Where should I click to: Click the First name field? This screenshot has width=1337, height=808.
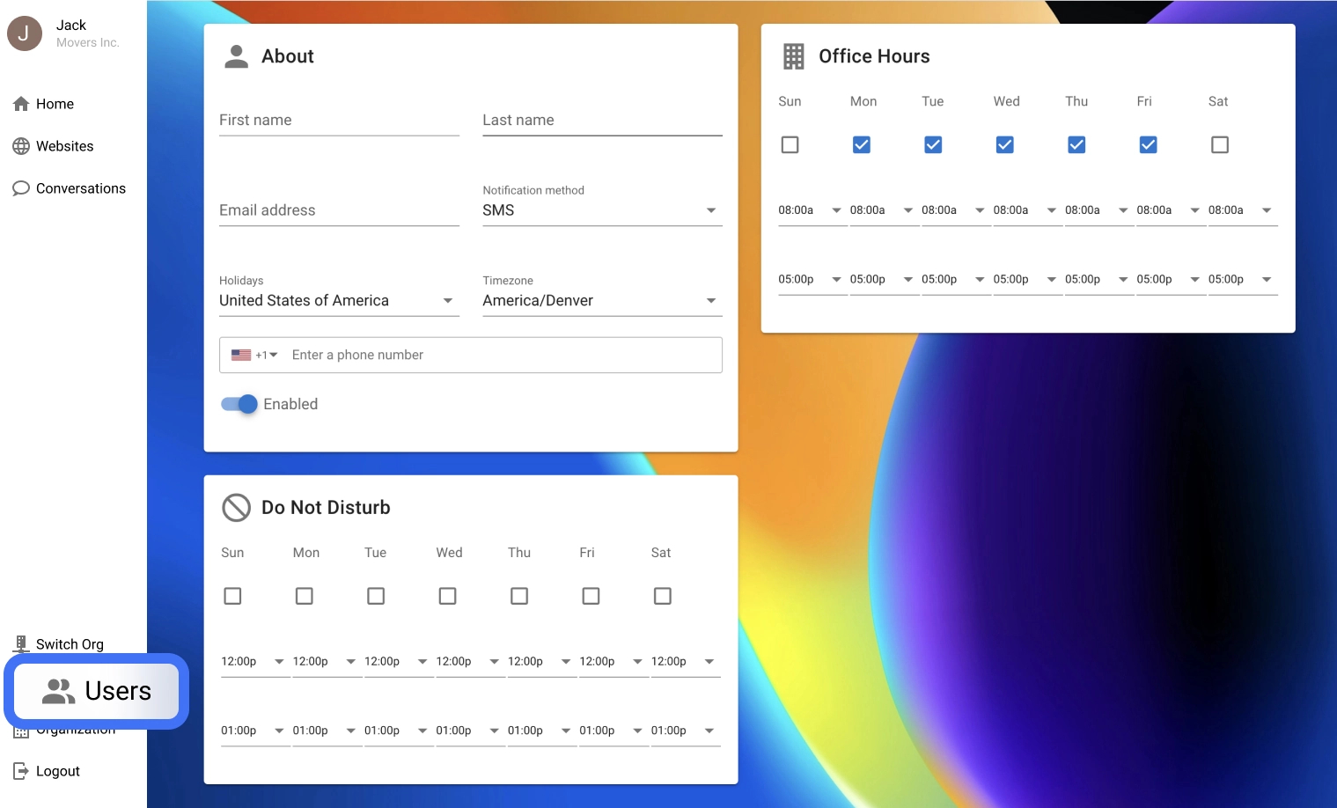click(339, 121)
